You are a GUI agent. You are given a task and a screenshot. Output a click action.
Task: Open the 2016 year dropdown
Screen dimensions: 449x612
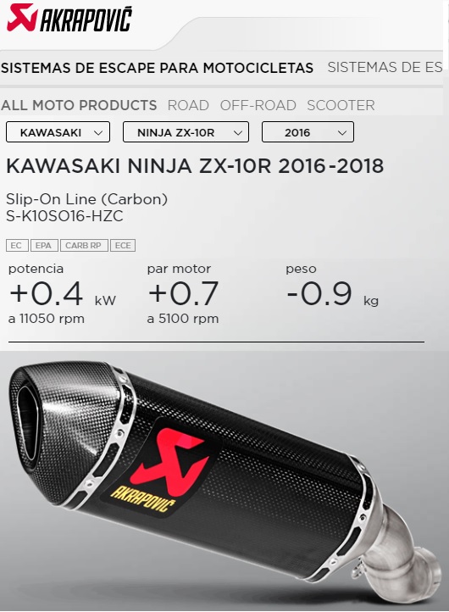coord(308,132)
